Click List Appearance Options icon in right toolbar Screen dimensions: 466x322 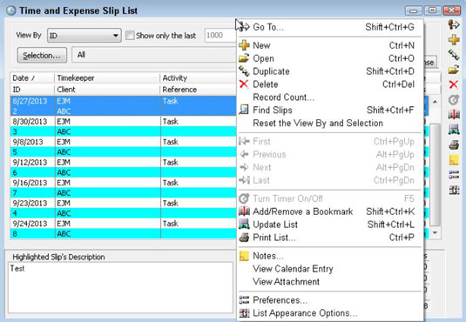pos(454,190)
